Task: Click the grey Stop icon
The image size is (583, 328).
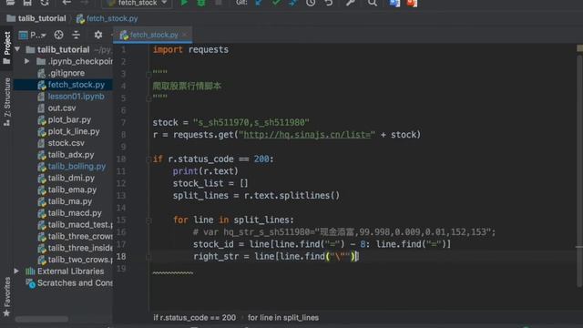Action: pyautogui.click(x=219, y=3)
